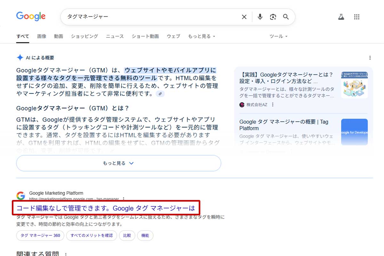Image resolution: width=384 pixels, height=256 pixels.
Task: Click the AI による概要 label
Action: pyautogui.click(x=40, y=58)
